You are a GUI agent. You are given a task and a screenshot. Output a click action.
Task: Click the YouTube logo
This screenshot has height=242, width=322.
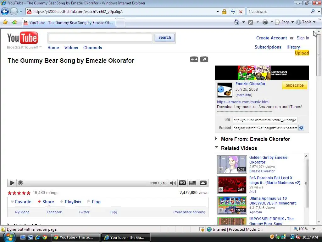click(x=23, y=38)
